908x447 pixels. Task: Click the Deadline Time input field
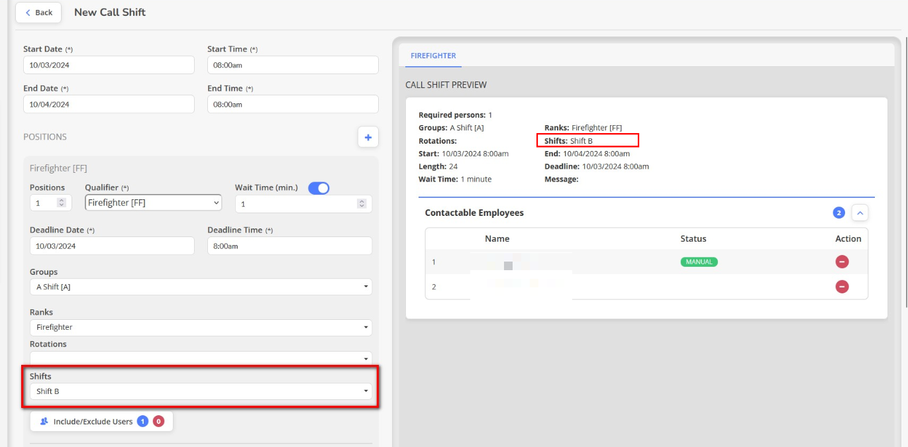tap(289, 246)
